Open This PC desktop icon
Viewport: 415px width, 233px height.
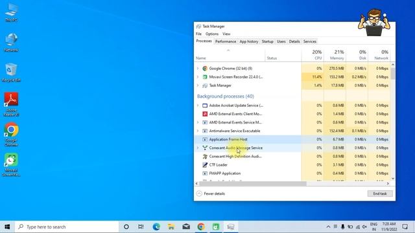tap(12, 12)
